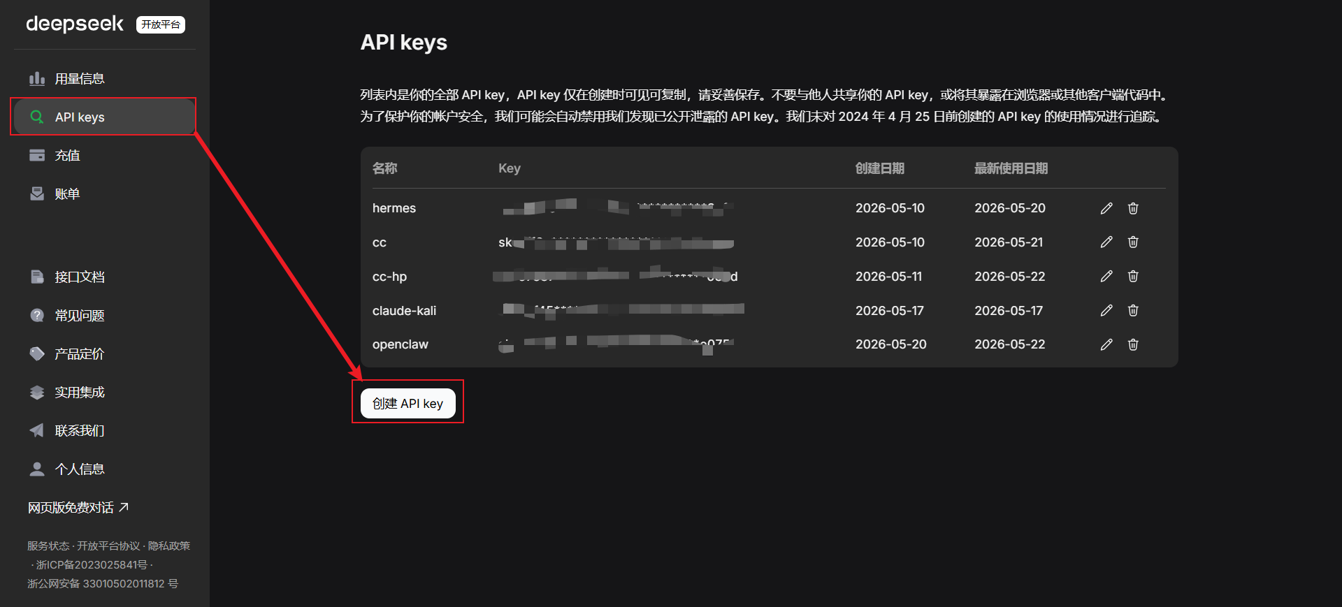Click the openclaw key name
Viewport: 1342px width, 607px height.
tap(401, 344)
